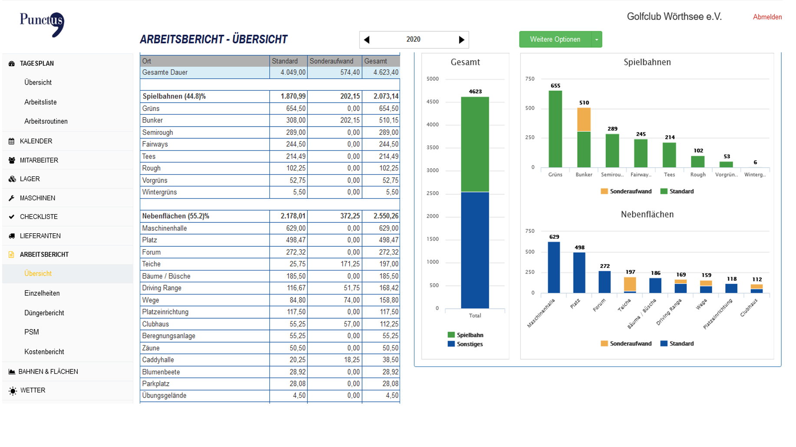
Task: Select Einzelheiten submenu item
Action: tap(42, 294)
